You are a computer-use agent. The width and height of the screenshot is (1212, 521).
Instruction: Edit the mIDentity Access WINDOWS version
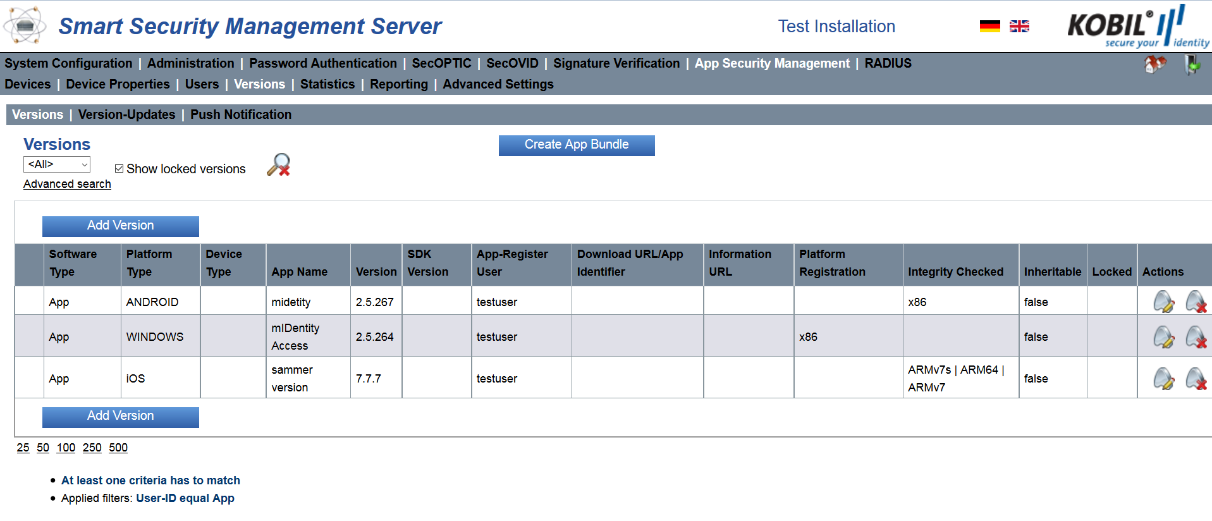pyautogui.click(x=1164, y=336)
